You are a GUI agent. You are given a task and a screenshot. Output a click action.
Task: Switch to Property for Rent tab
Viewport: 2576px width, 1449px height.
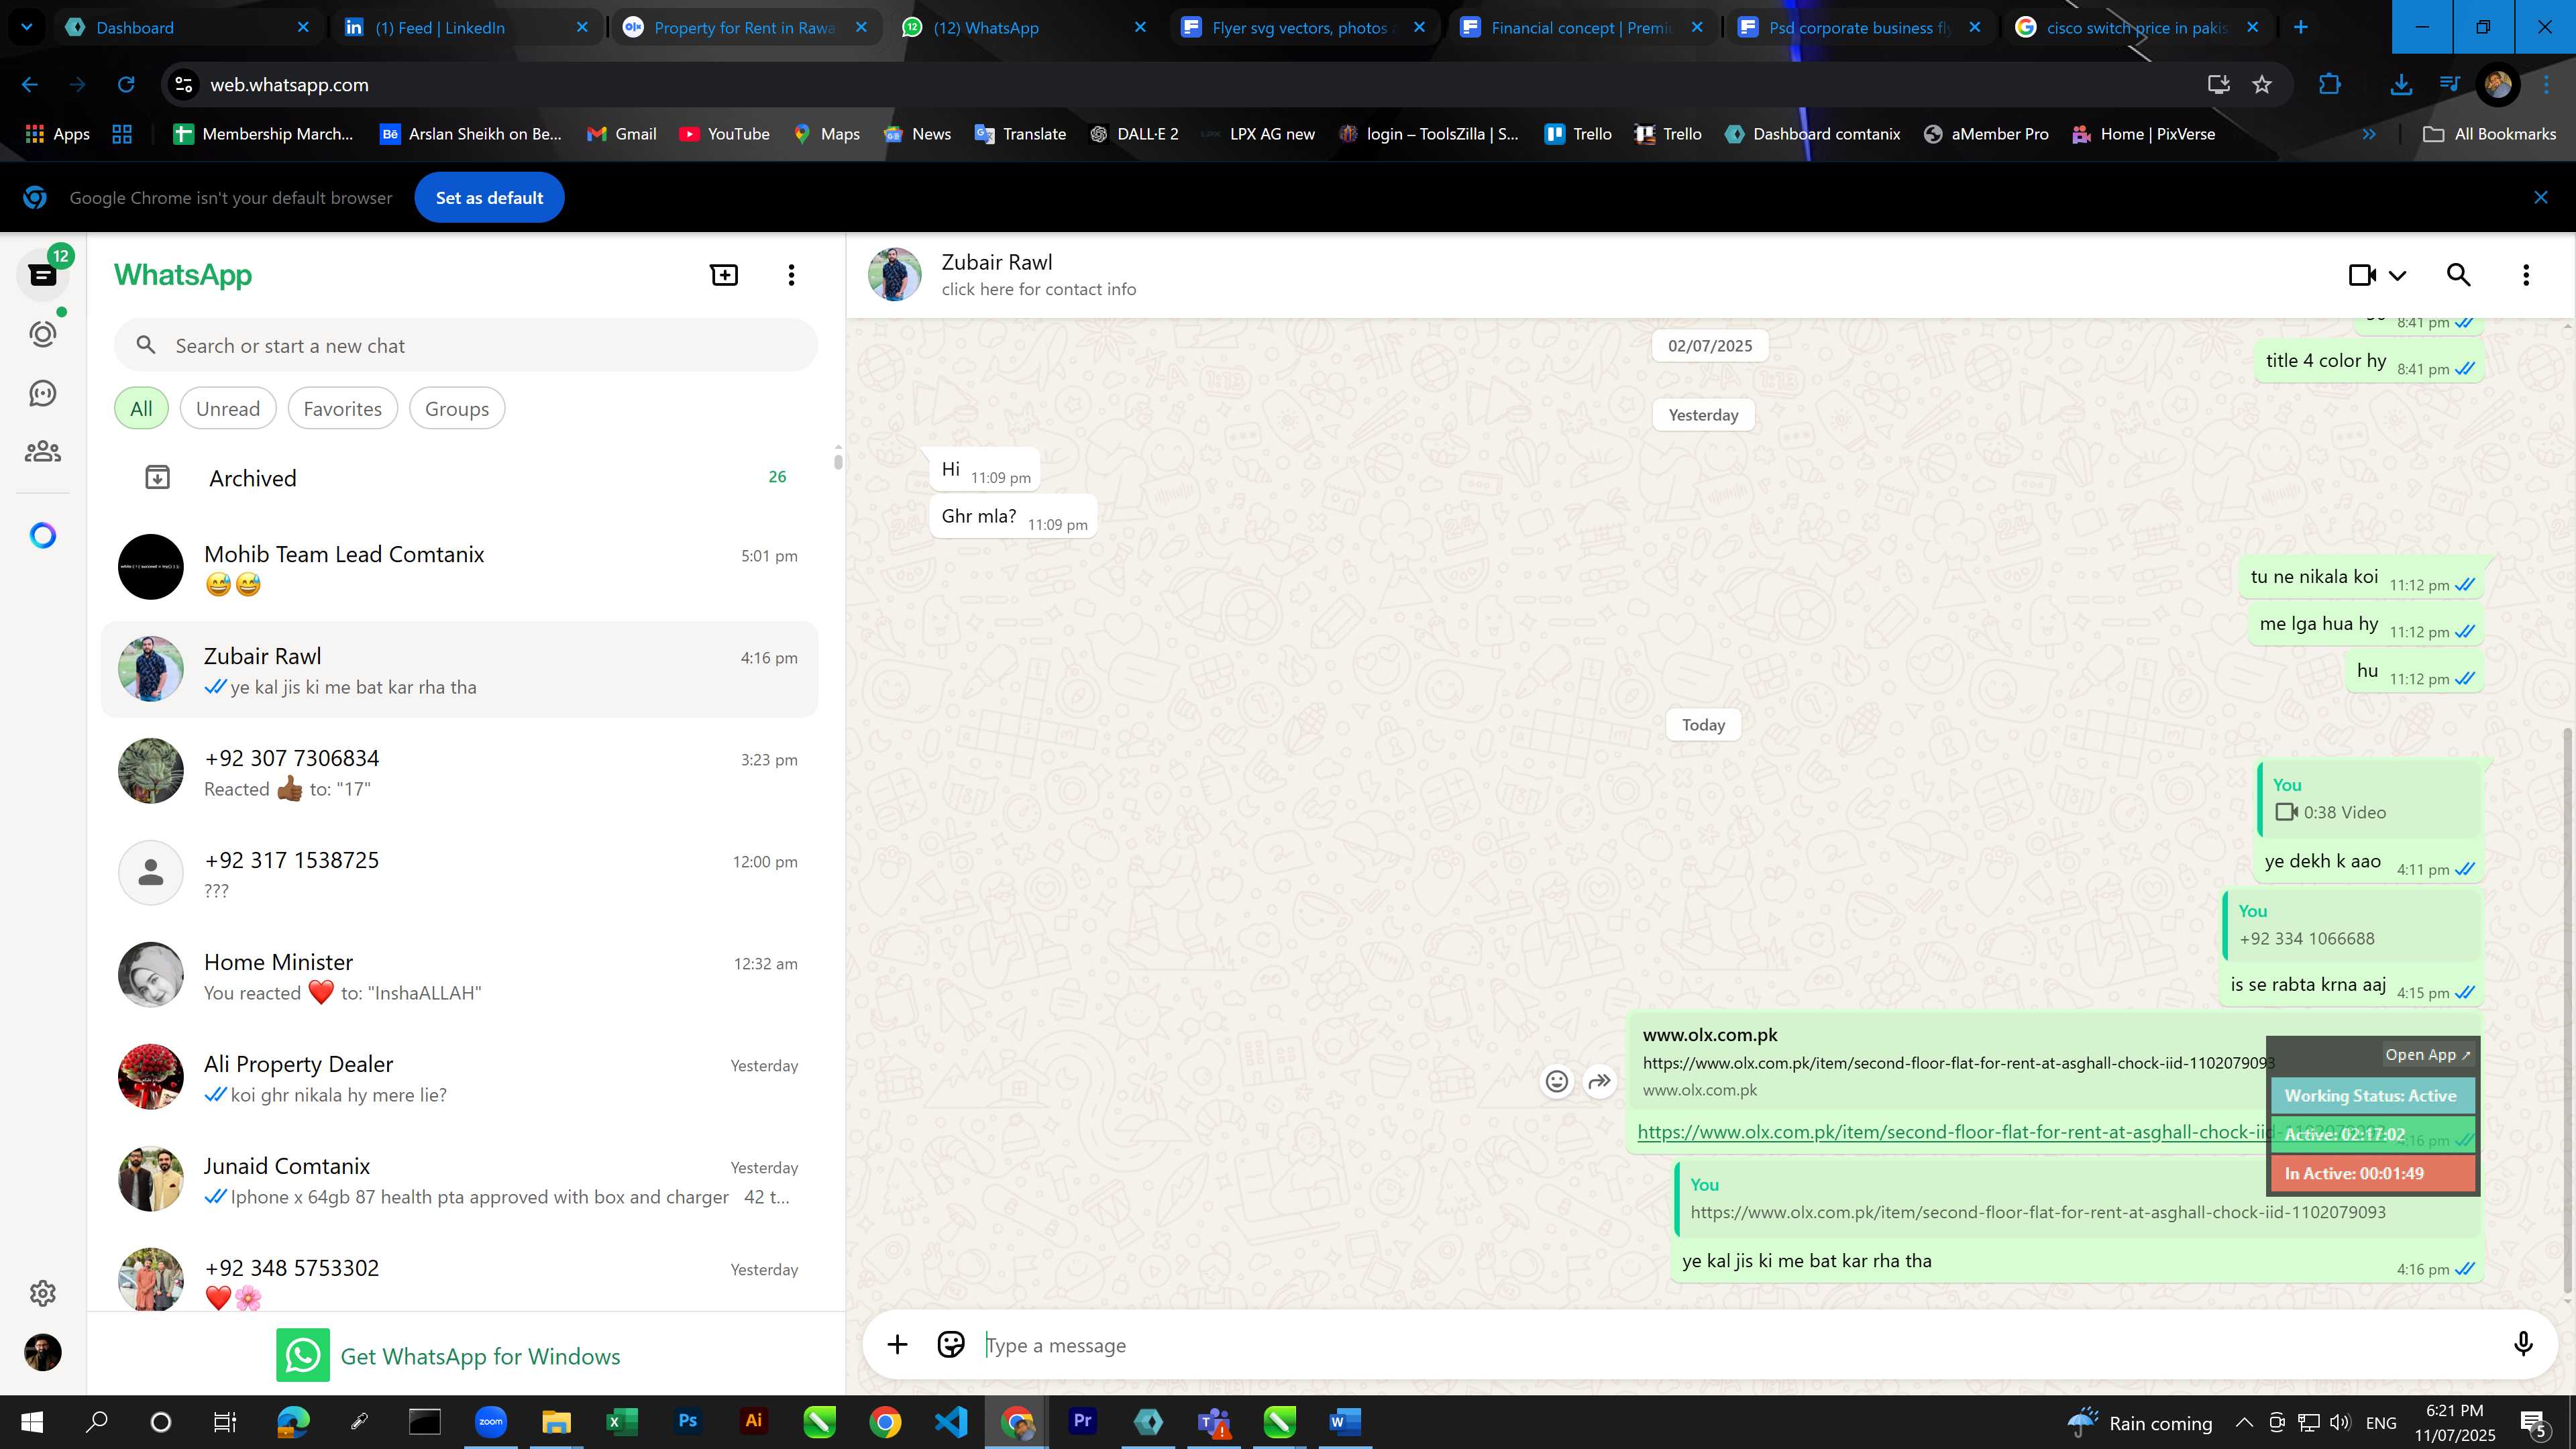tap(745, 27)
